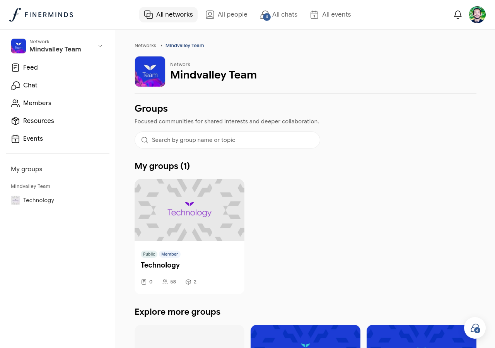Click the resources count icon showing 2
Image resolution: width=495 pixels, height=348 pixels.
point(188,282)
